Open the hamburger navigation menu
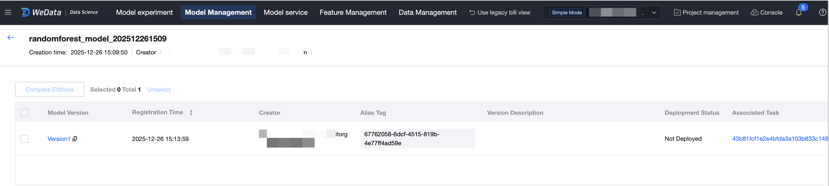The image size is (829, 186). click(8, 12)
